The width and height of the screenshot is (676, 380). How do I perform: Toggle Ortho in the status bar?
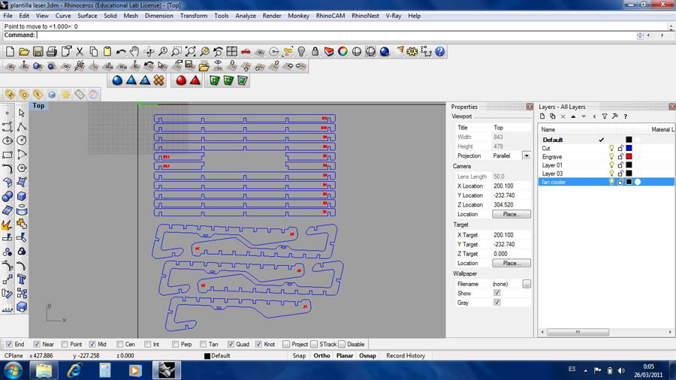pyautogui.click(x=321, y=356)
